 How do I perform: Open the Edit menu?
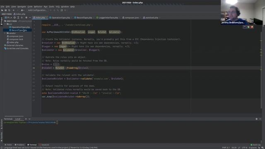click(x=8, y=7)
